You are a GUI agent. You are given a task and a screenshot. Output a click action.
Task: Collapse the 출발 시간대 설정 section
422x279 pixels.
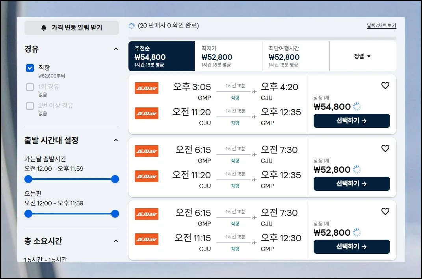pyautogui.click(x=115, y=140)
